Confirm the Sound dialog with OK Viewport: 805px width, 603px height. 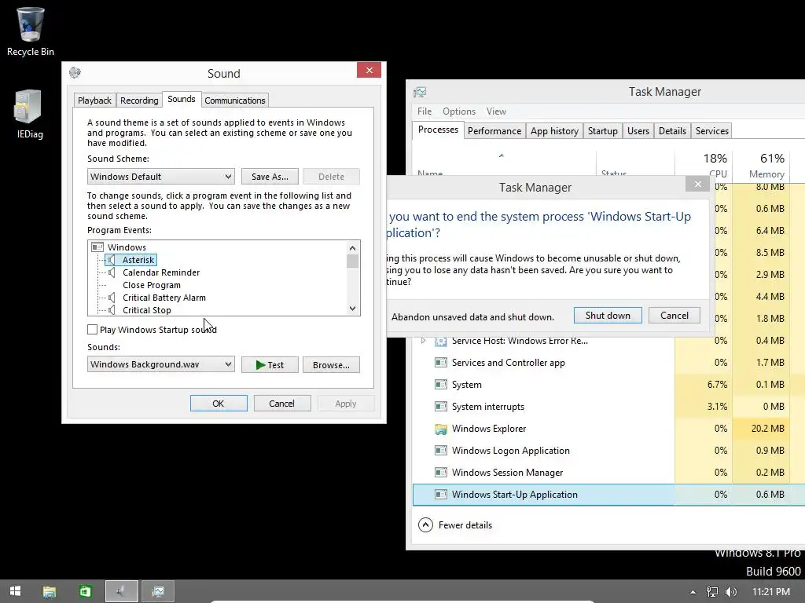219,403
